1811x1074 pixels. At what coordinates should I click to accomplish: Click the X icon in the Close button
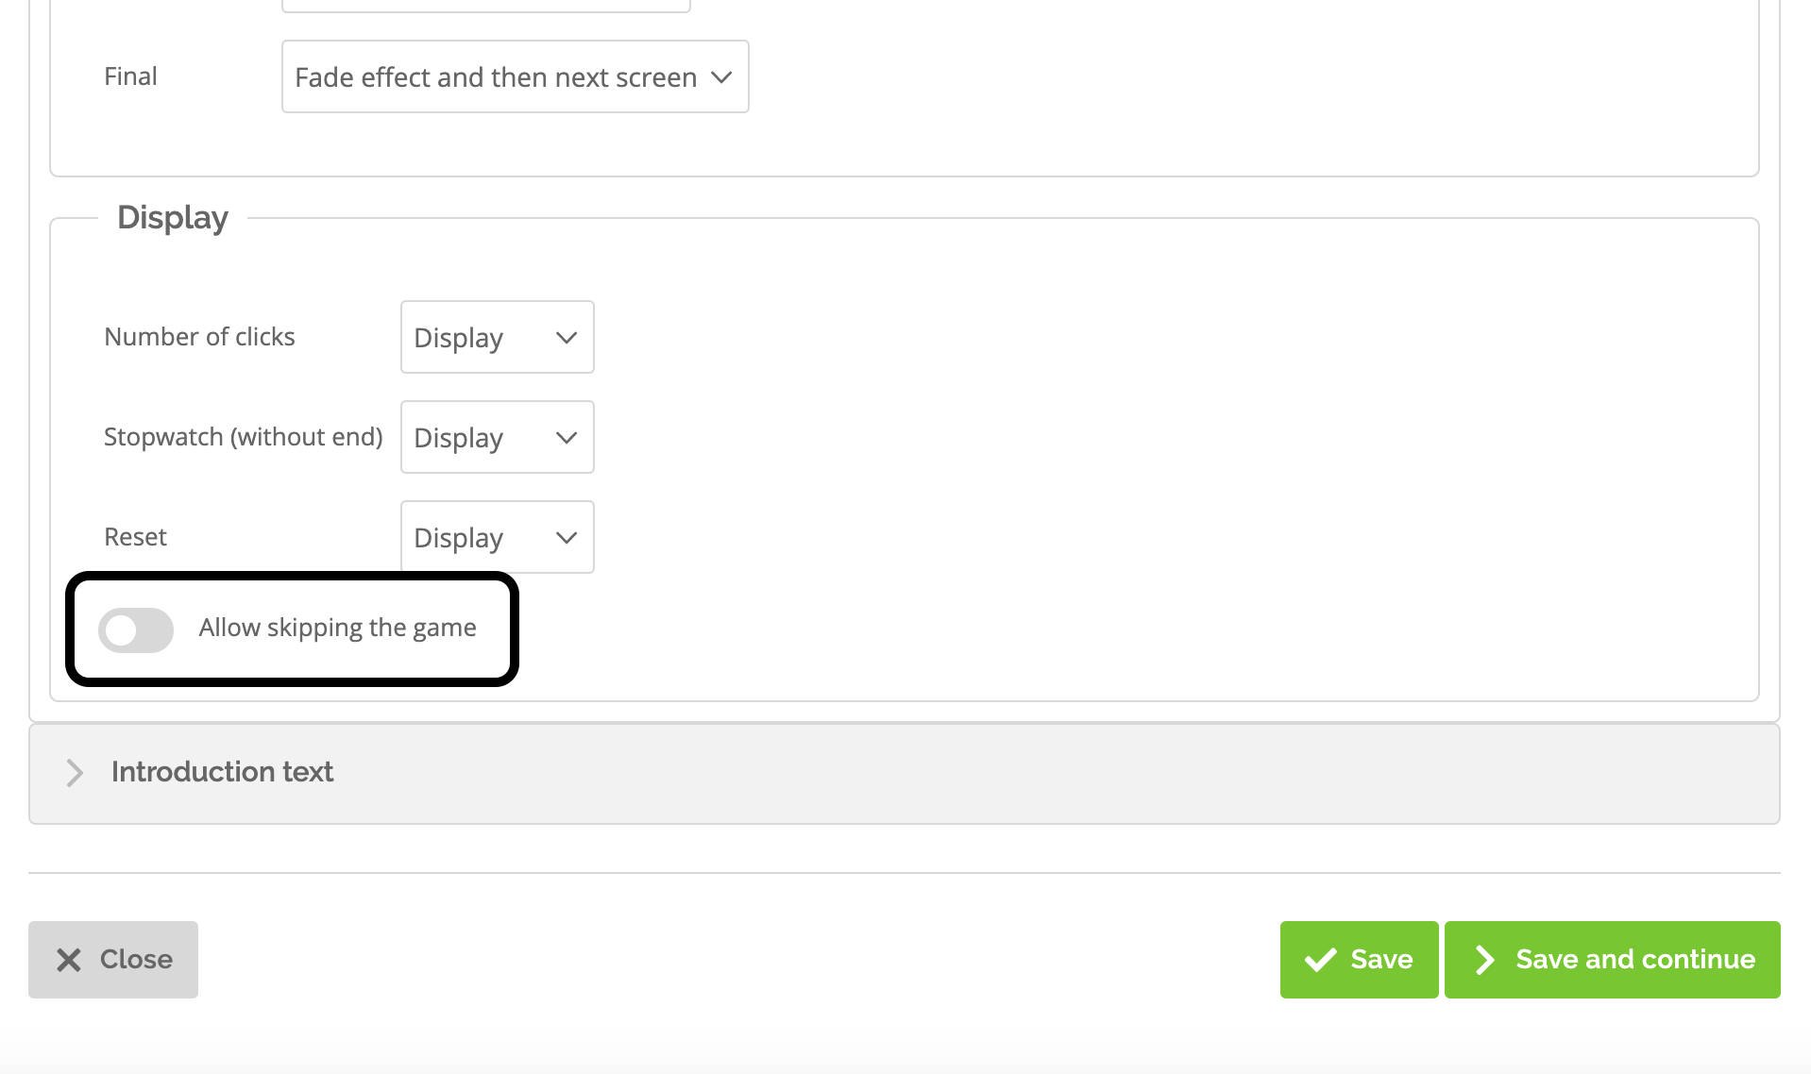68,959
